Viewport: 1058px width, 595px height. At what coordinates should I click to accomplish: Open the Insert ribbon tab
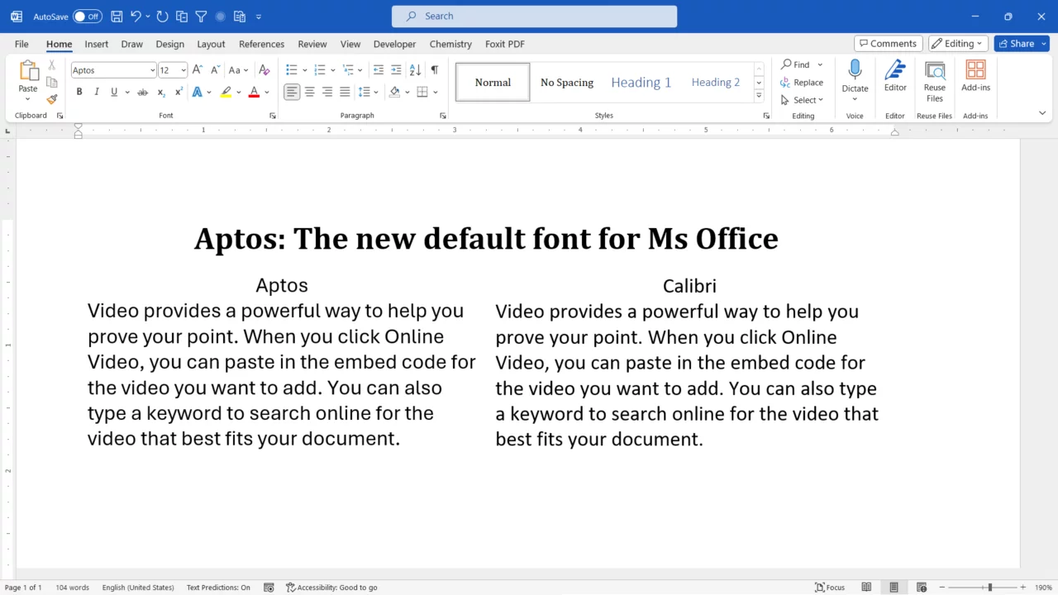click(x=96, y=44)
